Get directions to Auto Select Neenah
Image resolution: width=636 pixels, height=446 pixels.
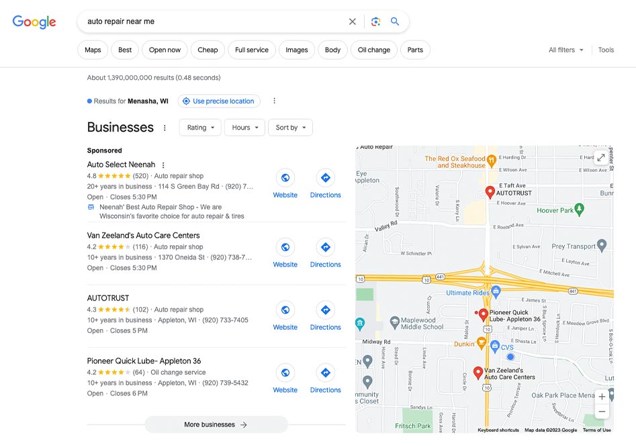[x=325, y=178]
